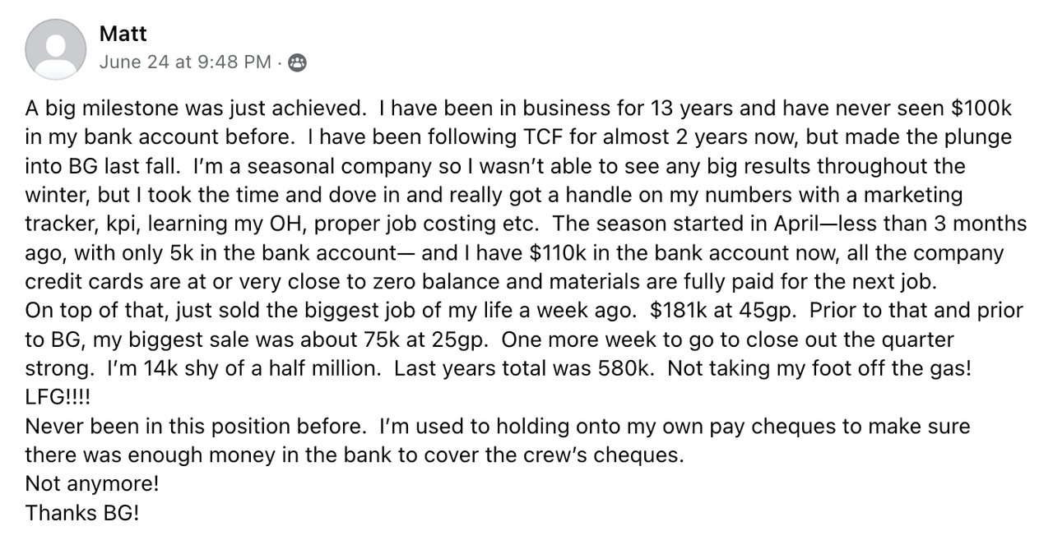Open the author name Matt
The image size is (1053, 545).
pyautogui.click(x=123, y=33)
